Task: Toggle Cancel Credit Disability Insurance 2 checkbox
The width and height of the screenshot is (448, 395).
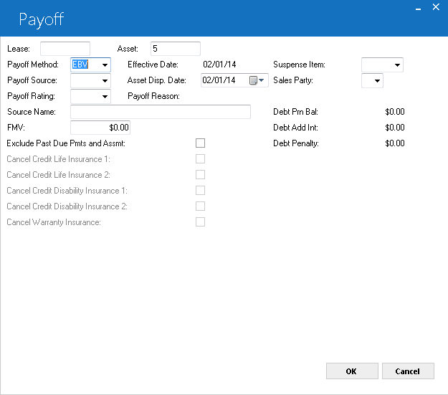Action: point(200,206)
